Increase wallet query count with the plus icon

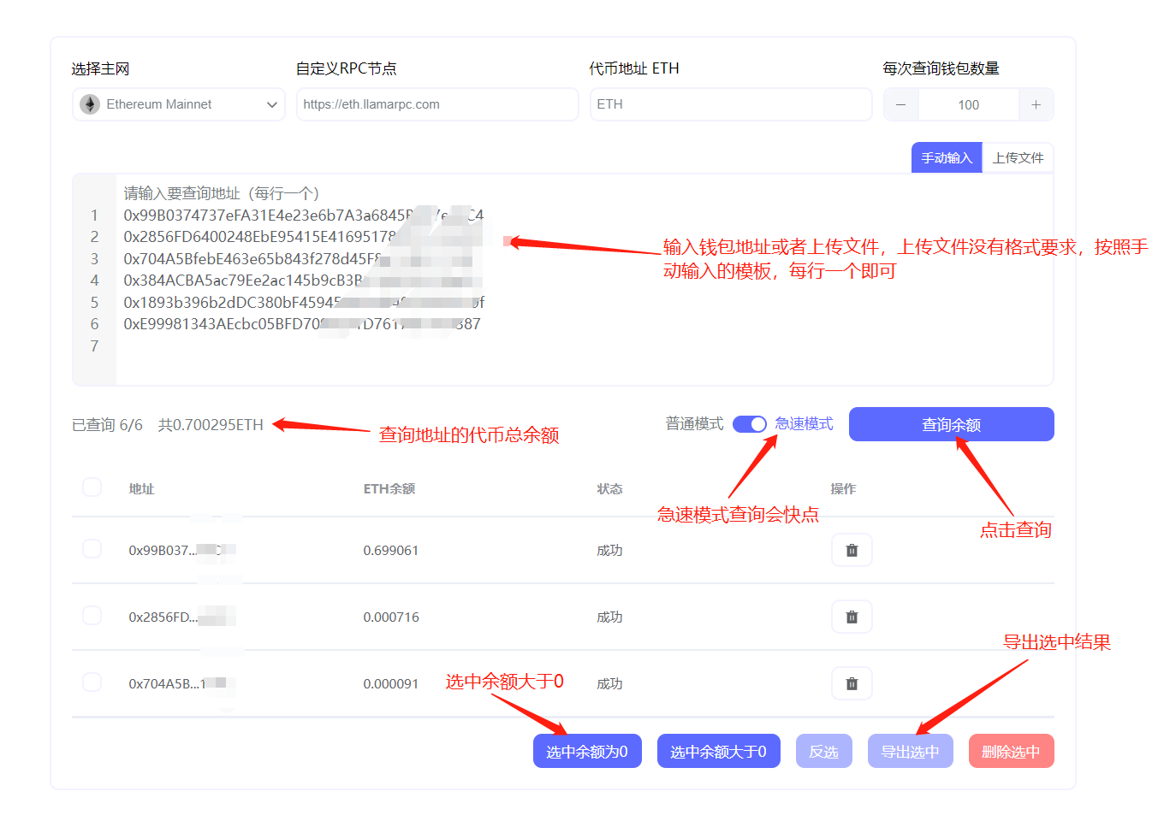1036,104
